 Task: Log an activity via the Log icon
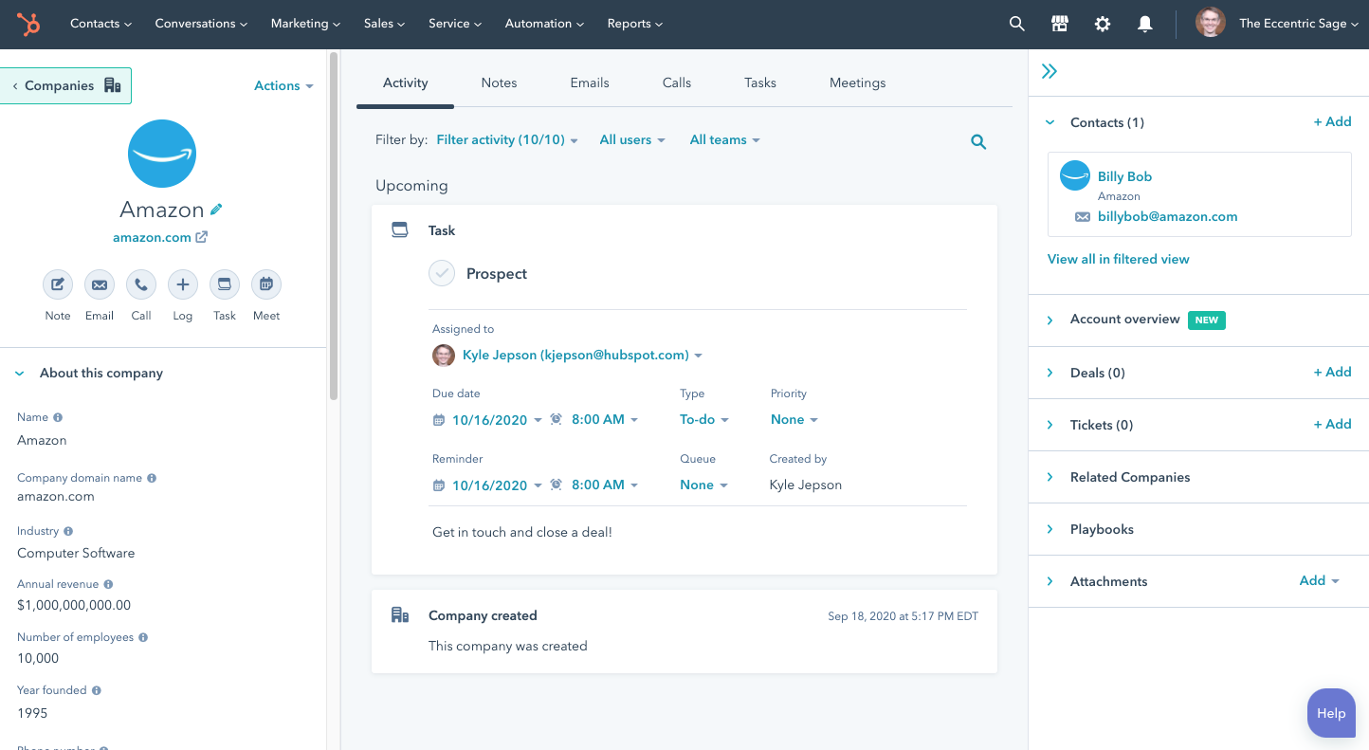click(182, 284)
